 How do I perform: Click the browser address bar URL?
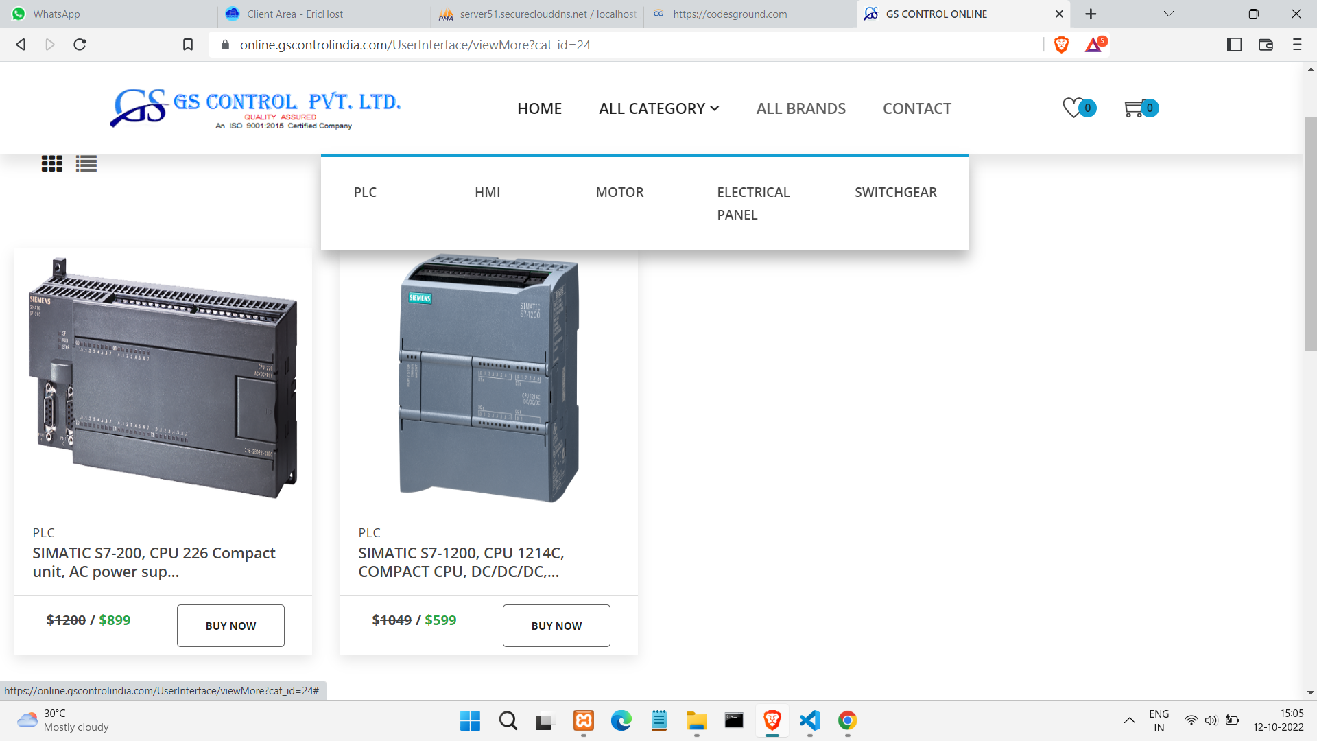pyautogui.click(x=415, y=45)
